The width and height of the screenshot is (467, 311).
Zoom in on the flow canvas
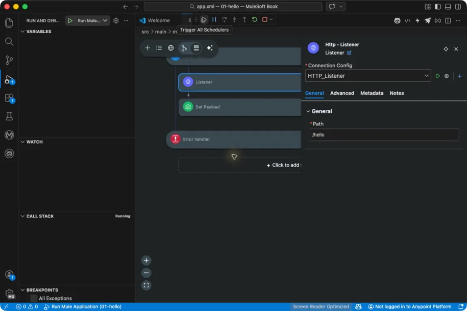[x=146, y=261]
